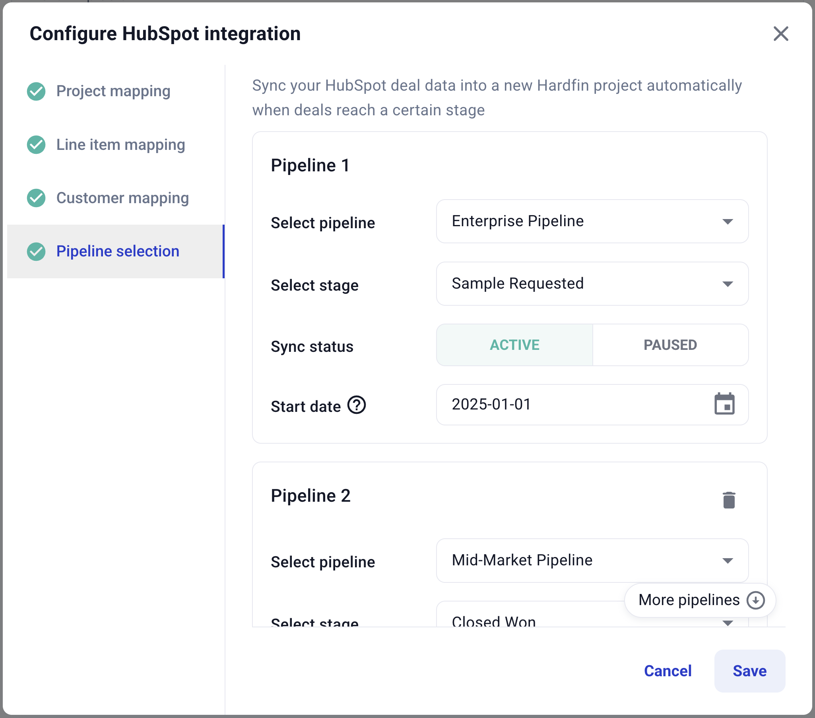Save the HubSpot integration settings
This screenshot has height=718, width=815.
tap(749, 671)
